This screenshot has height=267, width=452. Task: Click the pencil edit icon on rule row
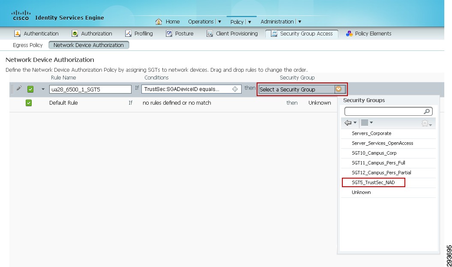[19, 88]
